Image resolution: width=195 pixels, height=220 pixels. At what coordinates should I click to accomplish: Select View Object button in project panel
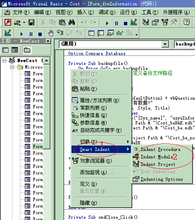pos(14,50)
